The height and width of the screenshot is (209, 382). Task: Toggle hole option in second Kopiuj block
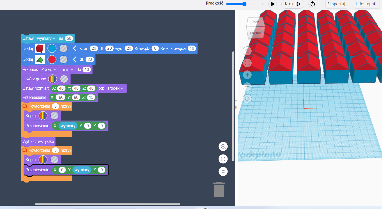54,160
